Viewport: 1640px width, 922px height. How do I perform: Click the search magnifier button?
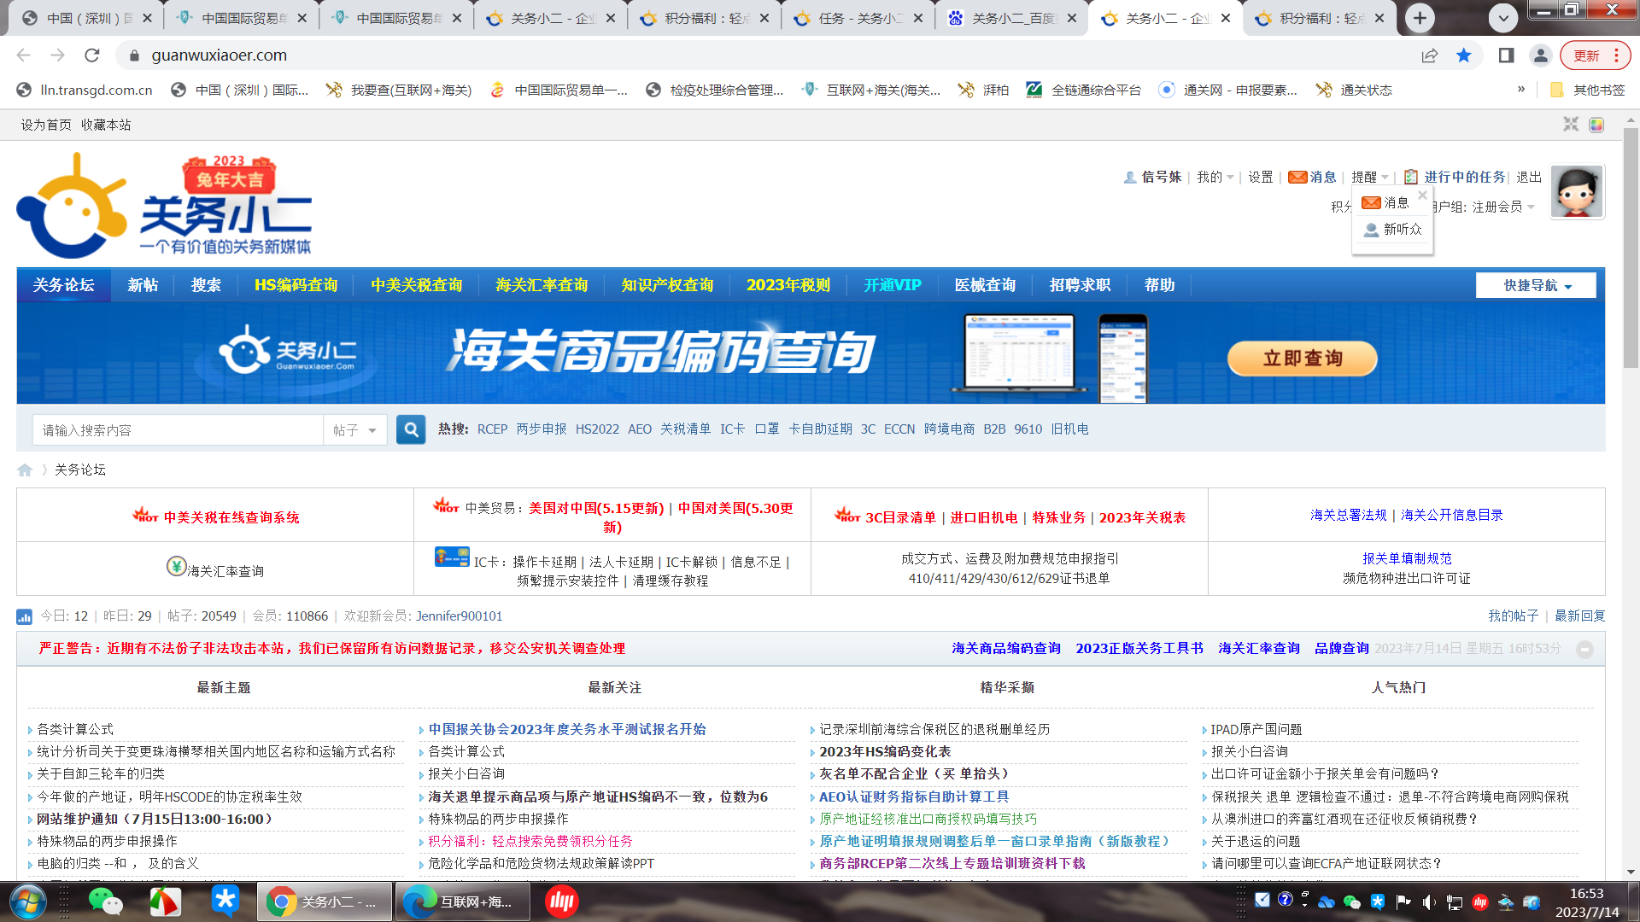click(411, 429)
